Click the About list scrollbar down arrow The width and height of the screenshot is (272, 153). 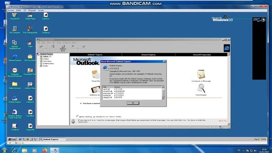click(163, 98)
